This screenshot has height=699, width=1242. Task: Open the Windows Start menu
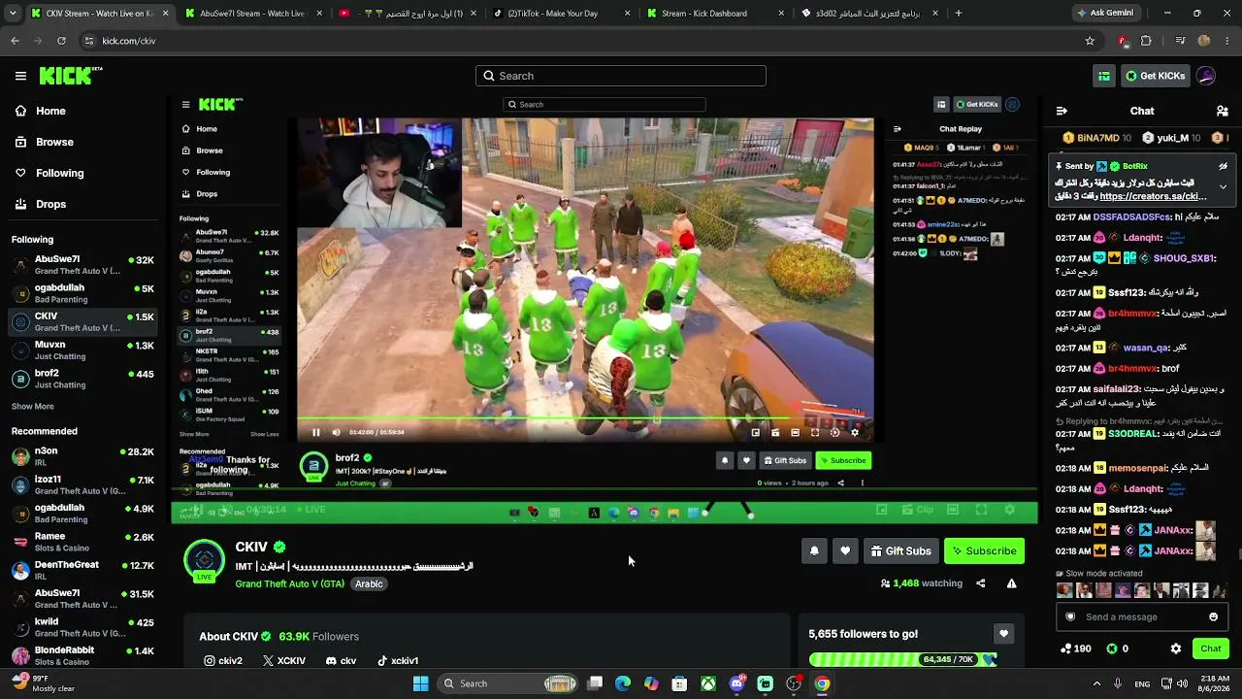(420, 683)
